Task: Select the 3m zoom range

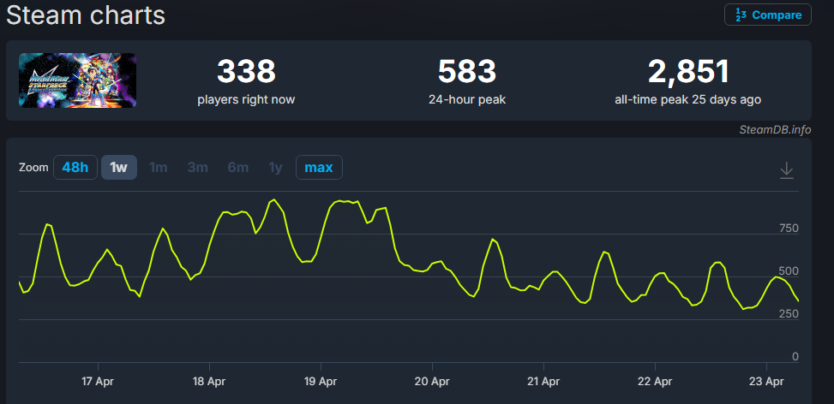Action: click(197, 168)
